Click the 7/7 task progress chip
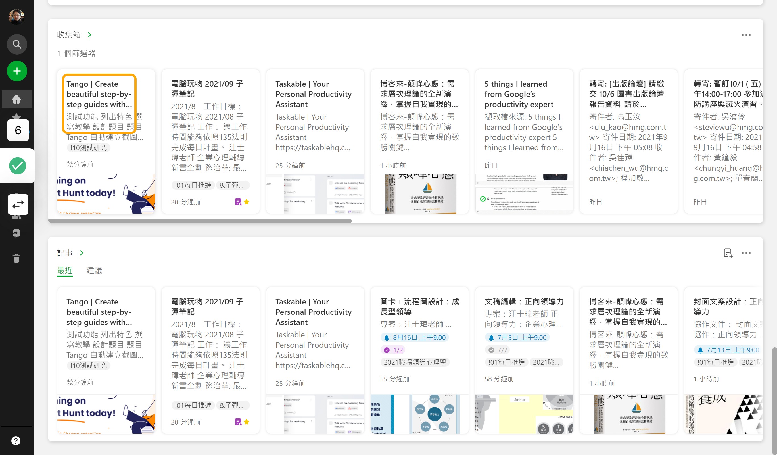The image size is (777, 455). click(498, 350)
